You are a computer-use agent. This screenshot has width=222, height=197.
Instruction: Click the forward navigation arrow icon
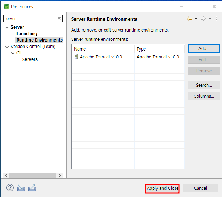203,19
